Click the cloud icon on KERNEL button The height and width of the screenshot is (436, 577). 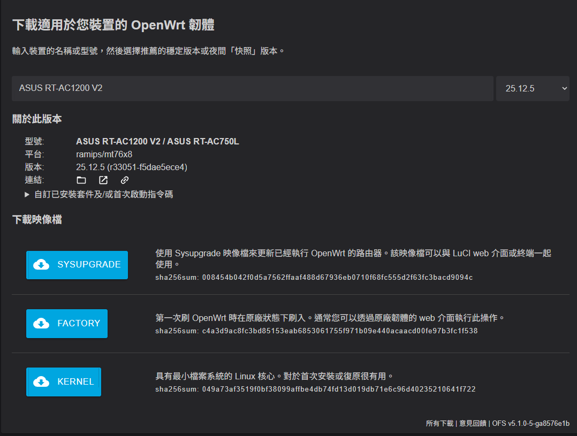[41, 381]
